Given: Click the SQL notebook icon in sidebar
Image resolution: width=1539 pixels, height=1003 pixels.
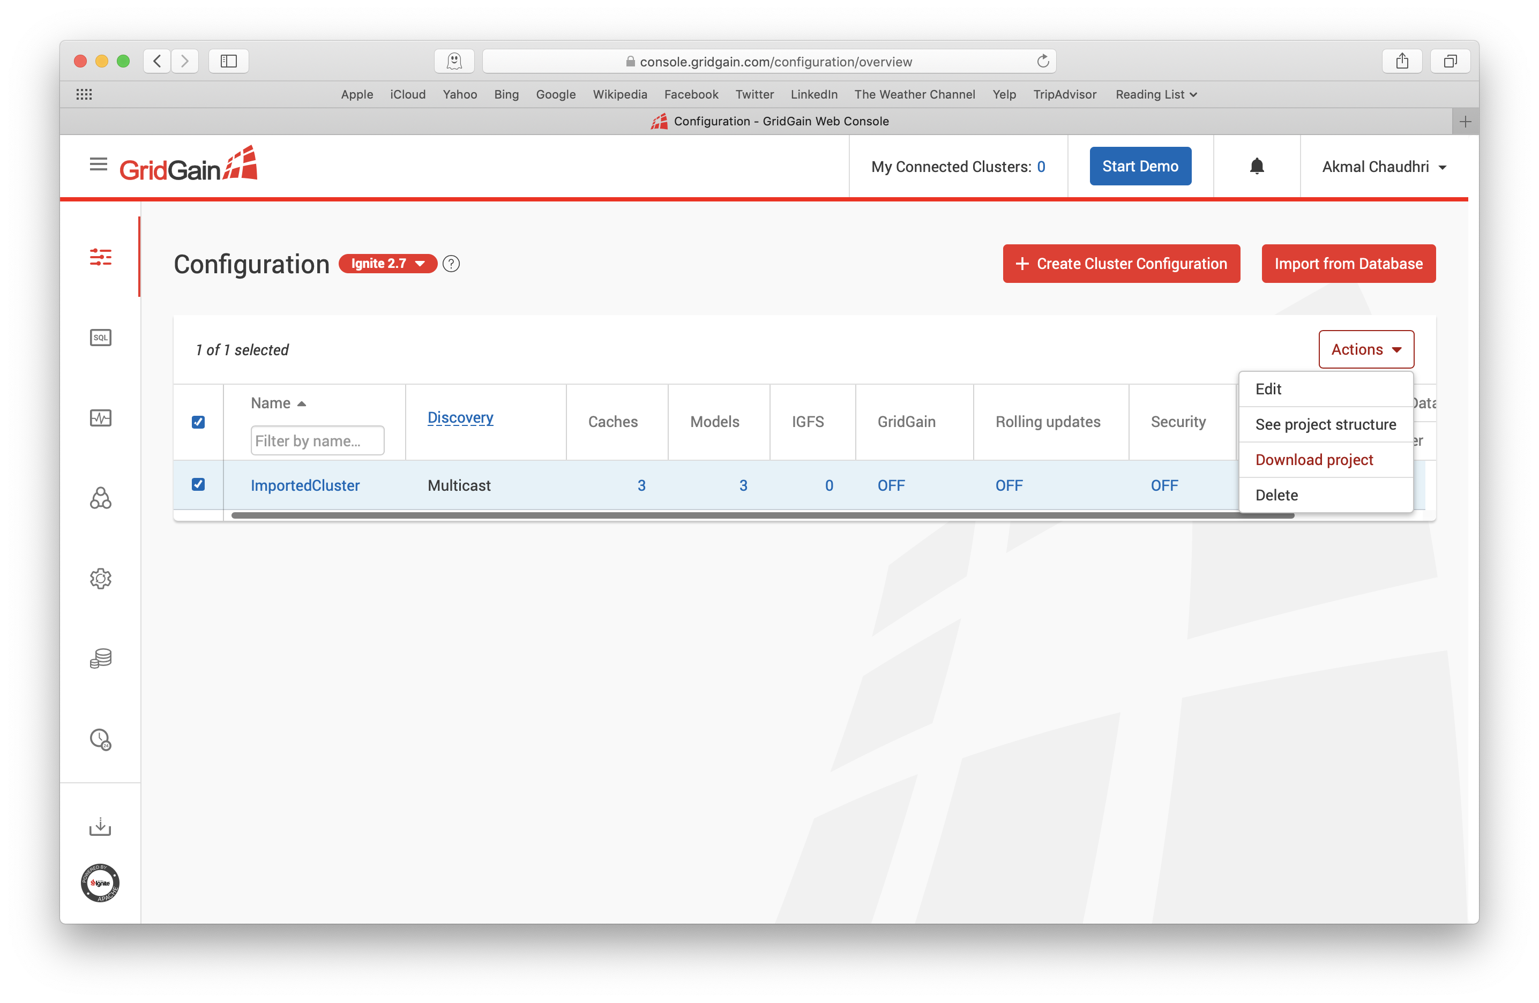Looking at the screenshot, I should 101,336.
